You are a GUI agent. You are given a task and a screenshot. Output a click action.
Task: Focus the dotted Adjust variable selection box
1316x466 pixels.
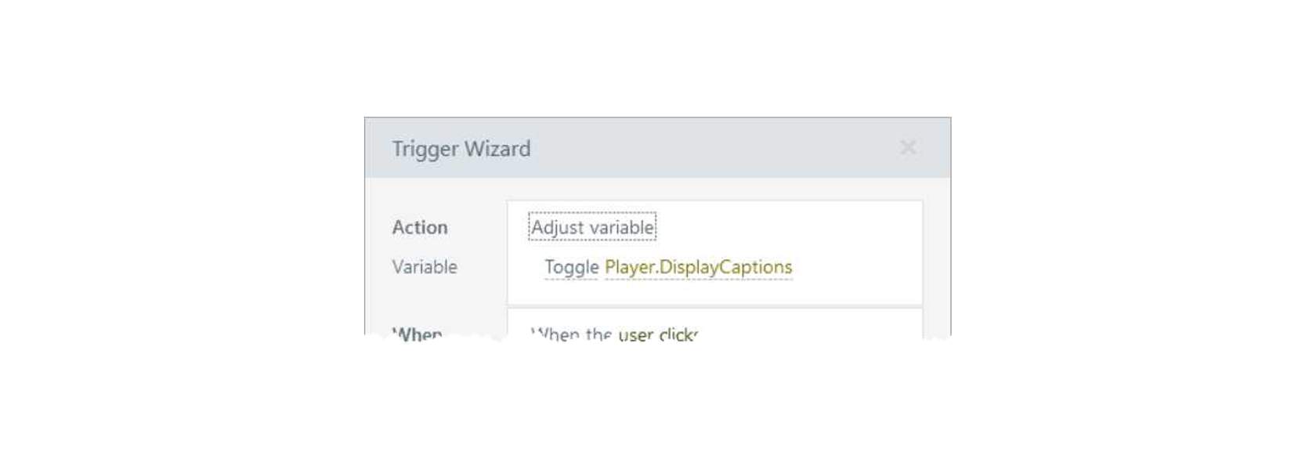pos(592,227)
